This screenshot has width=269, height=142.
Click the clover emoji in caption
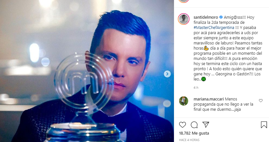pyautogui.click(x=203, y=79)
